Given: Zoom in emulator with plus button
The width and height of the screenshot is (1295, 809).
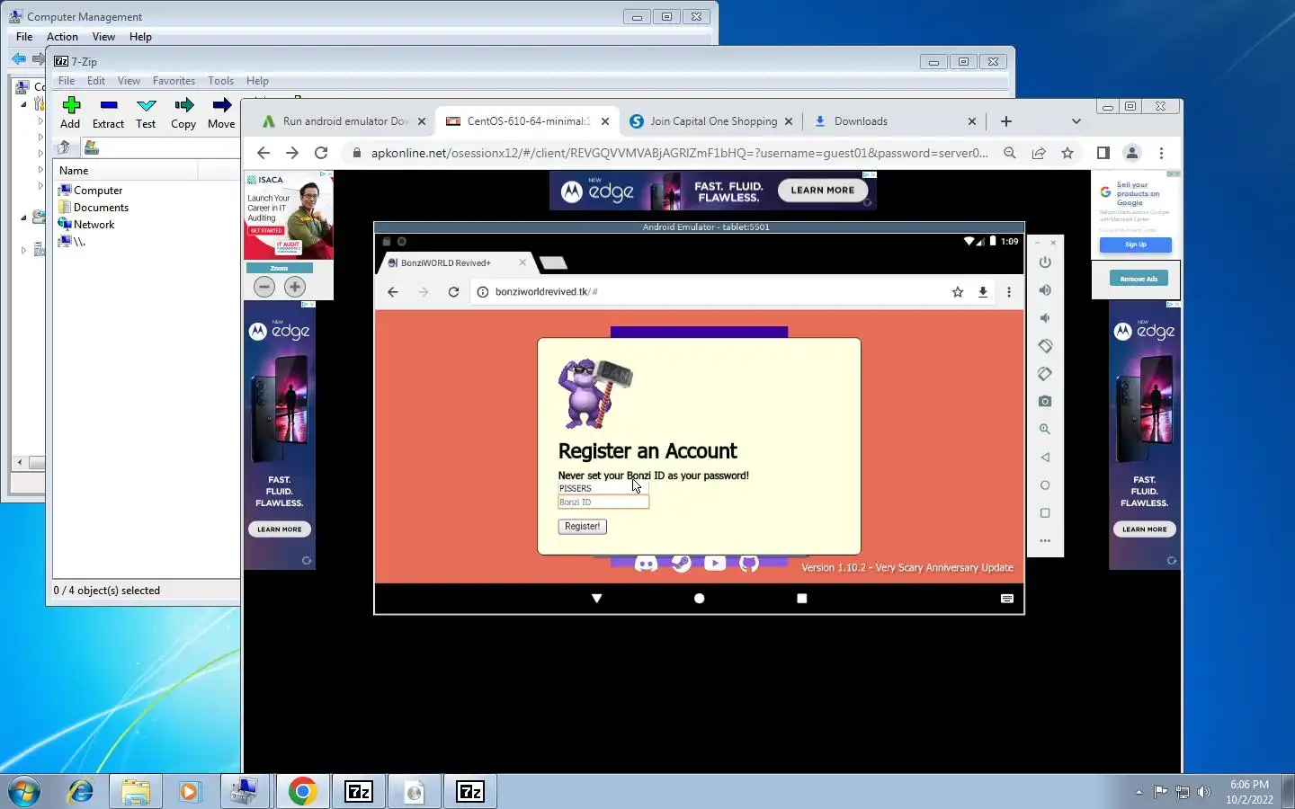Looking at the screenshot, I should point(295,287).
